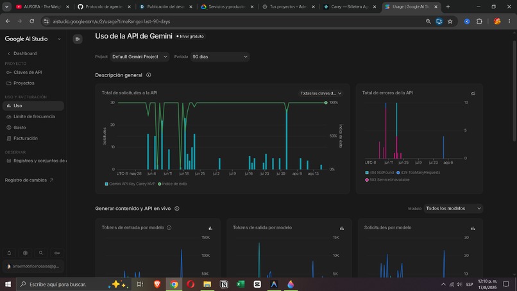Click the Nivel gratuito badge

coord(191,37)
